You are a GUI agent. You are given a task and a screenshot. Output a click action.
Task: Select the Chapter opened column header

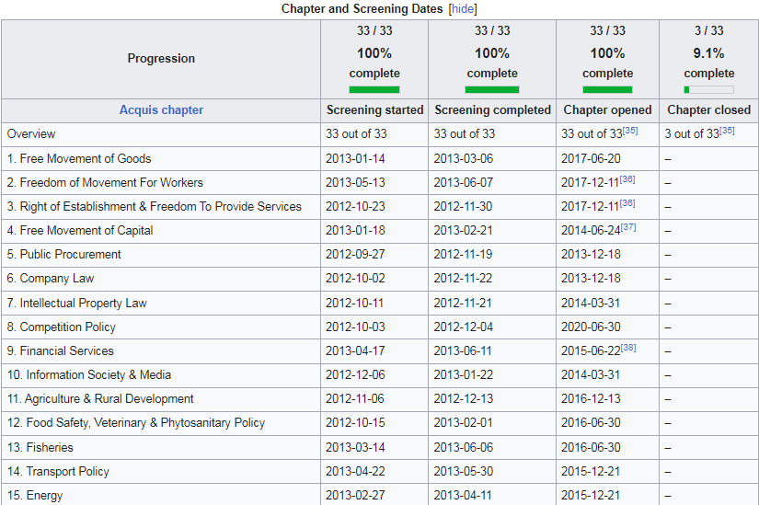[607, 109]
